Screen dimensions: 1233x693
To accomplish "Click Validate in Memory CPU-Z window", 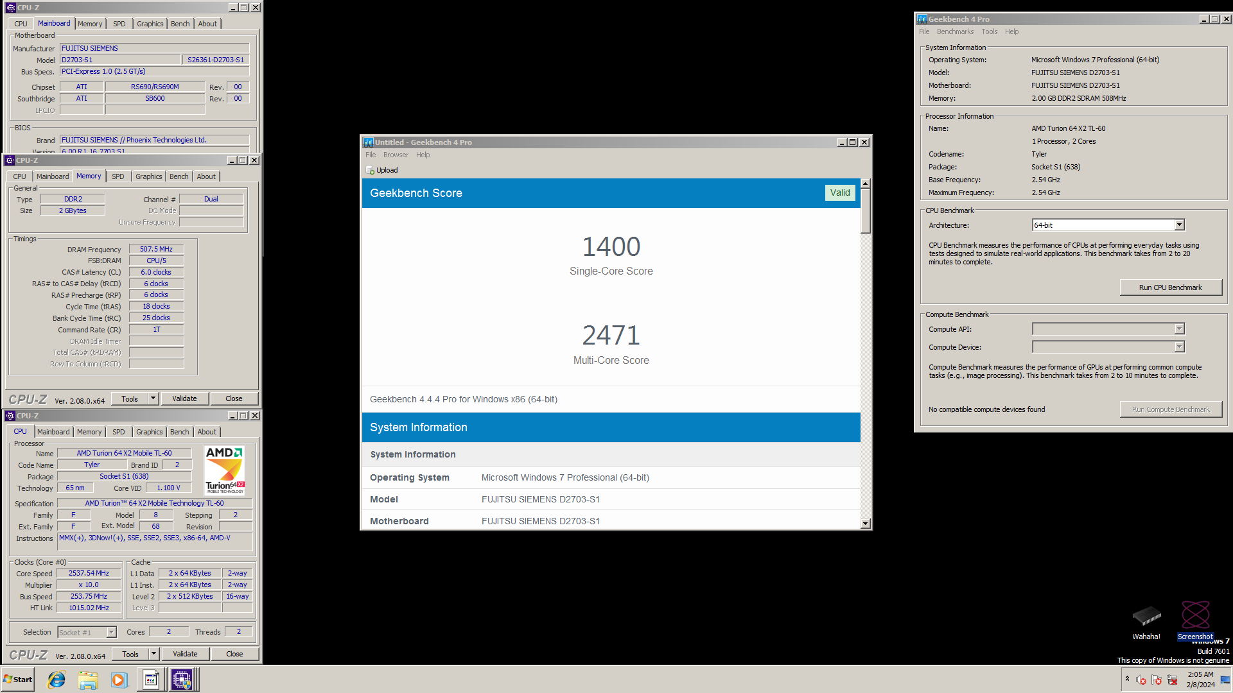I will (184, 398).
